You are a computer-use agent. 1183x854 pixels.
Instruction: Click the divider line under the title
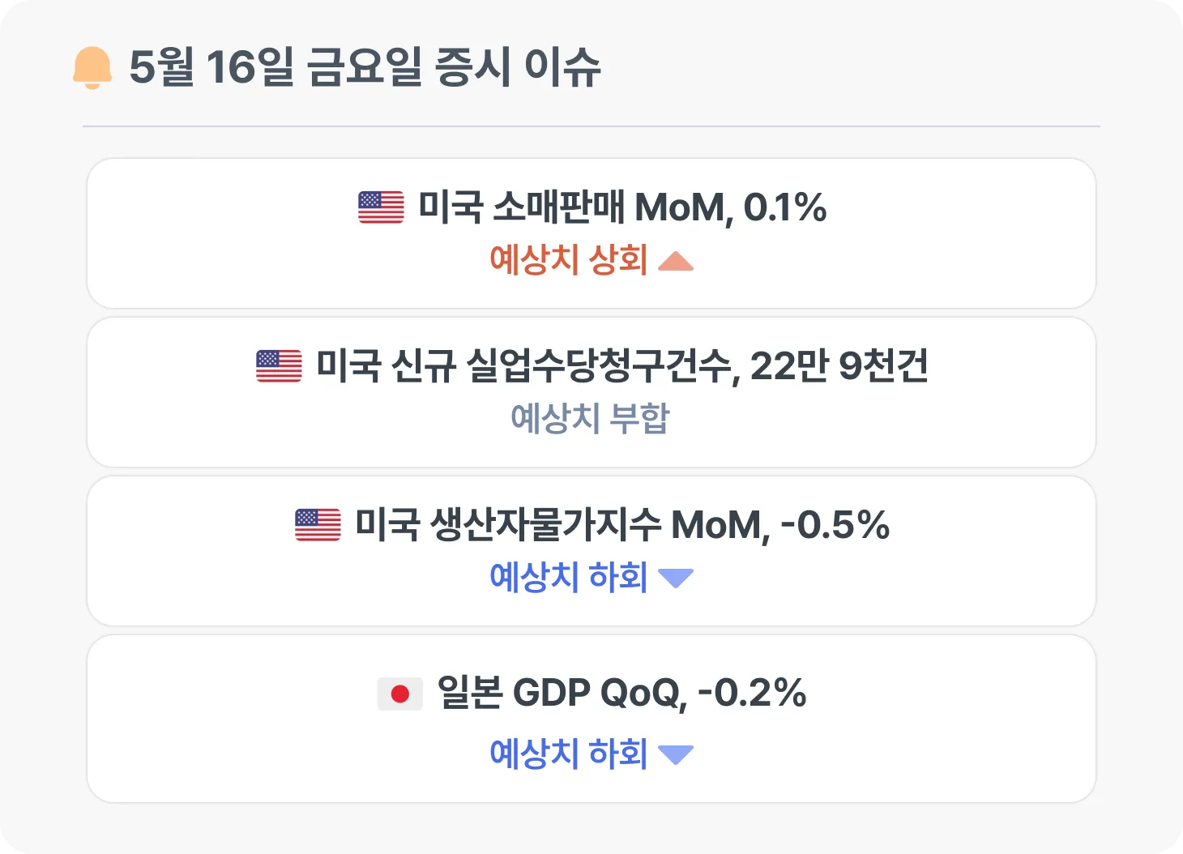[591, 126]
